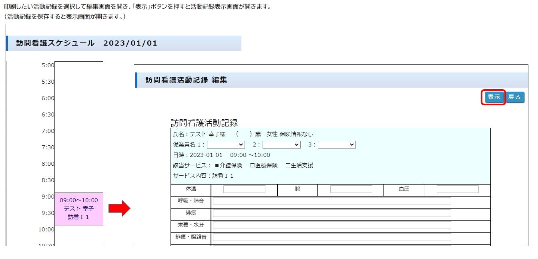Open the 09:00～10:00 テスト 幸子 appointment
The height and width of the screenshot is (259, 538).
(79, 209)
